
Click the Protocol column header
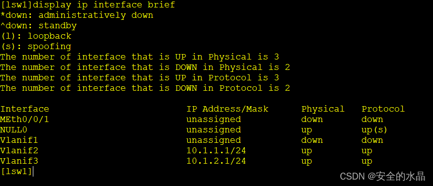click(383, 109)
